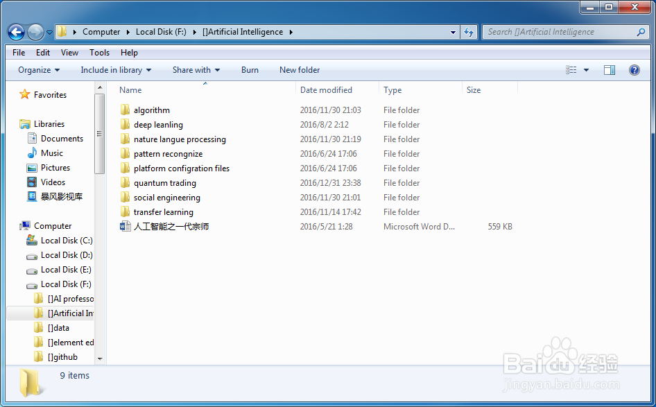Select the platform configration files folder icon
This screenshot has width=656, height=407.
tap(125, 168)
